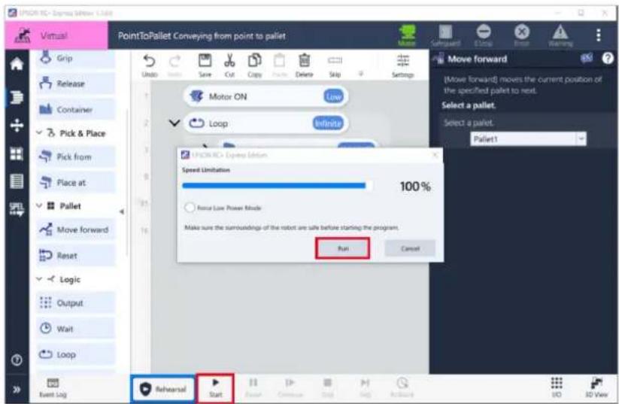This screenshot has height=404, width=619.
Task: Open the list sidebar icon
Action: [x=17, y=181]
